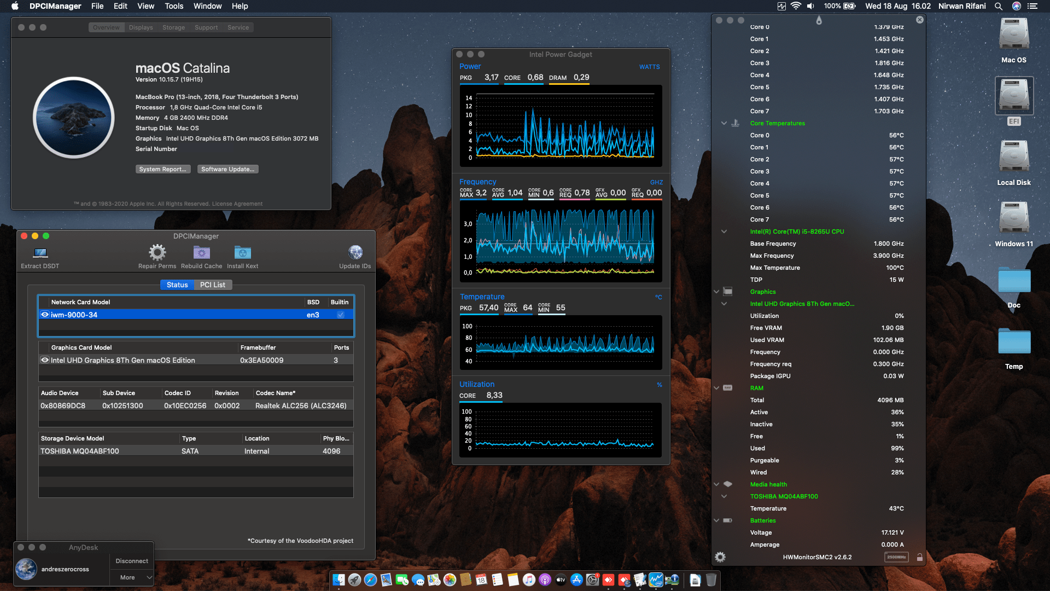1050x591 pixels.
Task: Open the Support tab
Action: point(206,27)
